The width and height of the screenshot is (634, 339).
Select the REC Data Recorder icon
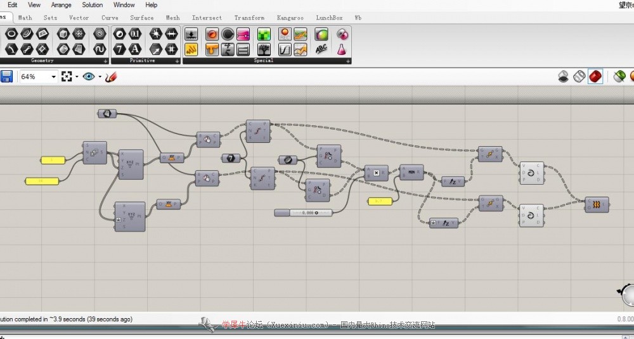285,34
